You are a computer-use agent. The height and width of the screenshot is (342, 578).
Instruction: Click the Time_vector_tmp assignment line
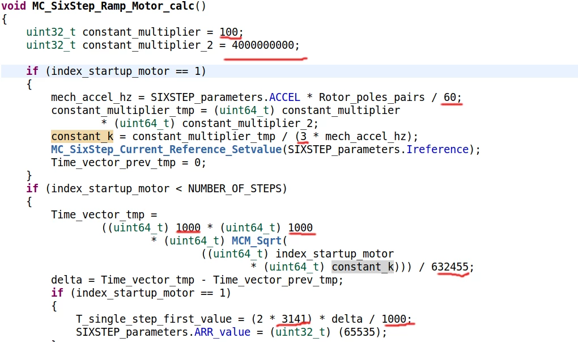[x=104, y=215]
